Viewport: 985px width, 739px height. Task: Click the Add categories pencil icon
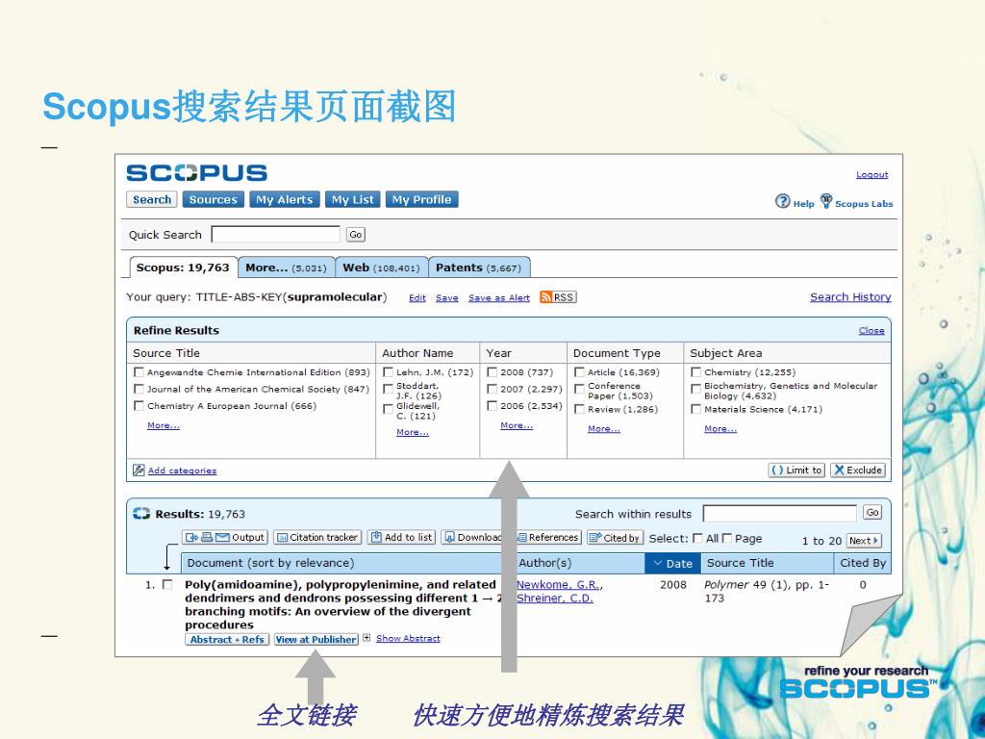point(139,470)
